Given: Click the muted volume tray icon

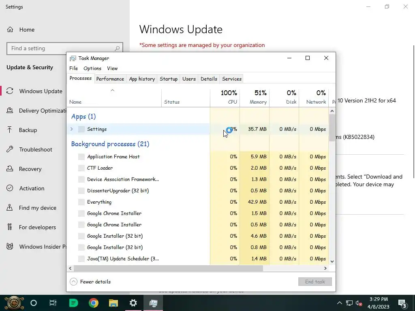Looking at the screenshot, I should (x=359, y=303).
